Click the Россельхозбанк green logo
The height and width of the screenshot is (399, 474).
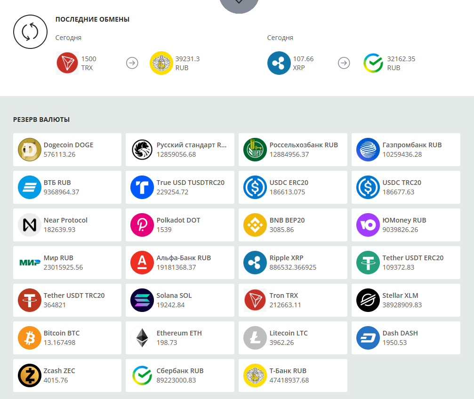point(255,150)
